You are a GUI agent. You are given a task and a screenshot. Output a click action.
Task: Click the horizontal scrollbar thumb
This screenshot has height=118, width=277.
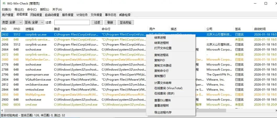115,110
